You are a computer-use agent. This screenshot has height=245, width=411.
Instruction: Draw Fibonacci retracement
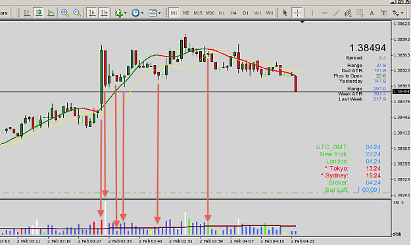[x=360, y=12]
